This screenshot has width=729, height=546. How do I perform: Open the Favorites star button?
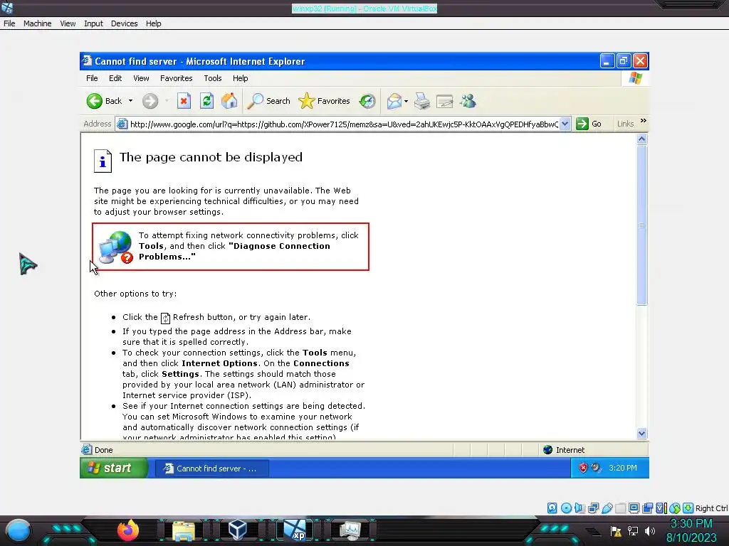[324, 101]
